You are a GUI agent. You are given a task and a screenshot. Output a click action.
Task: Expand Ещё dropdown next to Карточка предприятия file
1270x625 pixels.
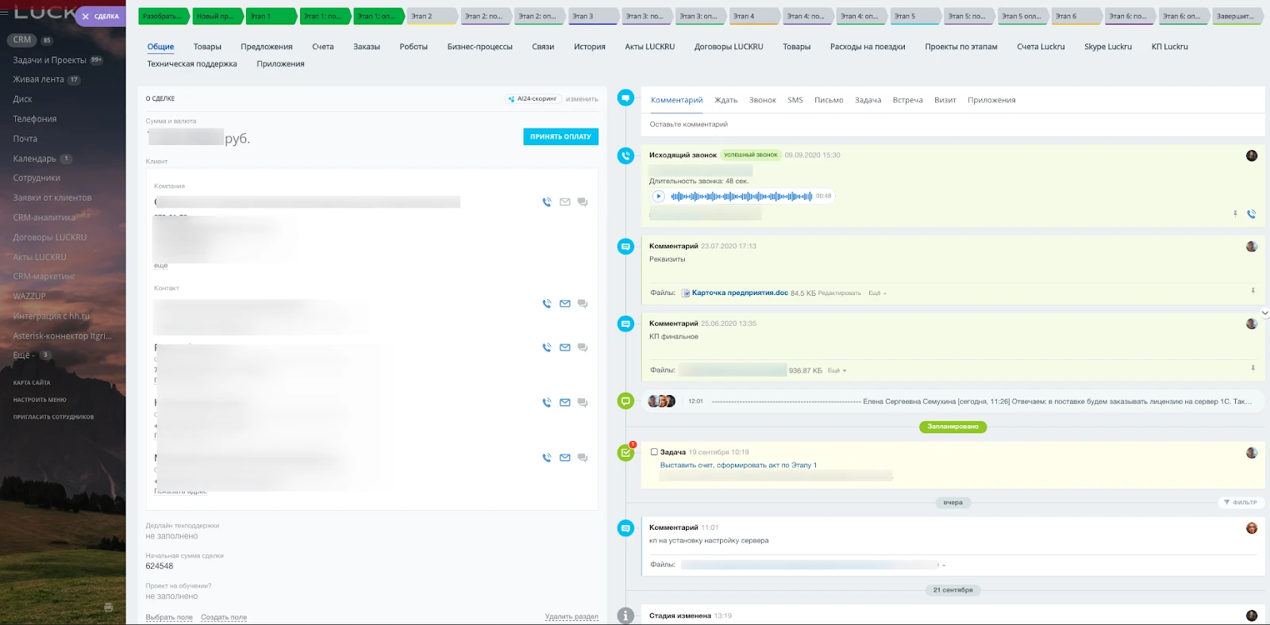click(877, 293)
